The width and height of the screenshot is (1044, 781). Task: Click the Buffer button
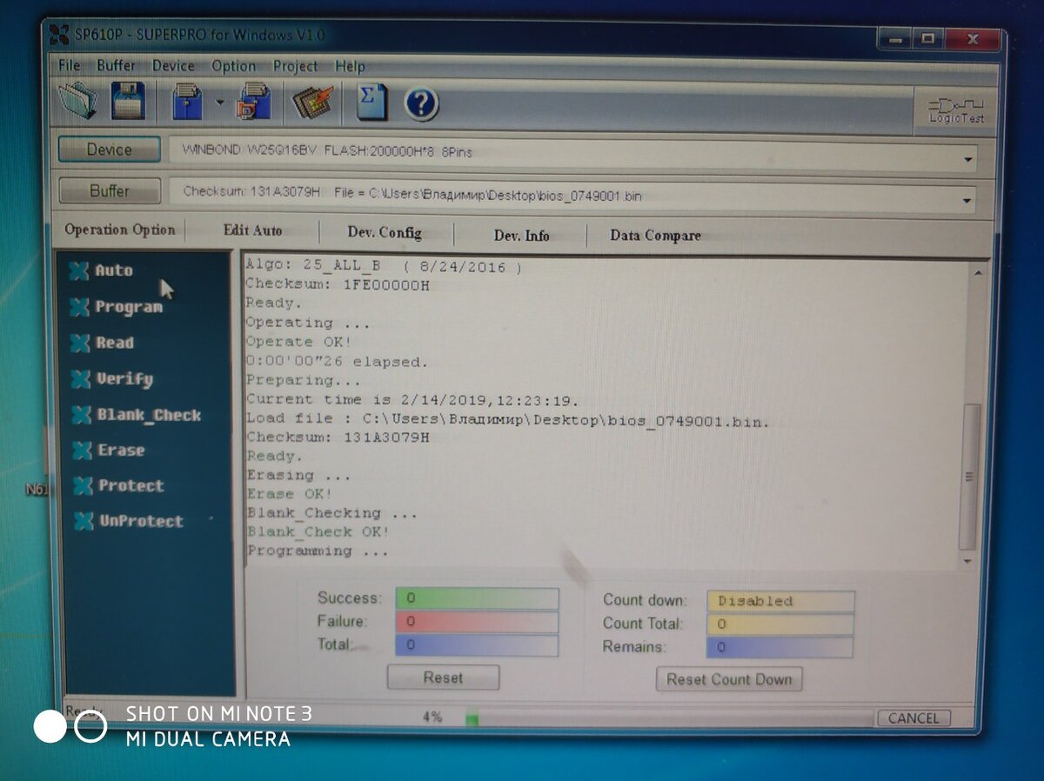tap(110, 190)
